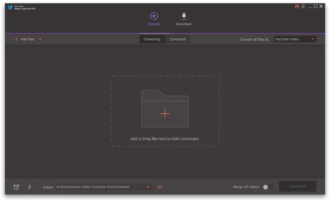Viewport: 330px width, 200px height.
Task: Click the Merge All Videos label
Action: pos(246,187)
